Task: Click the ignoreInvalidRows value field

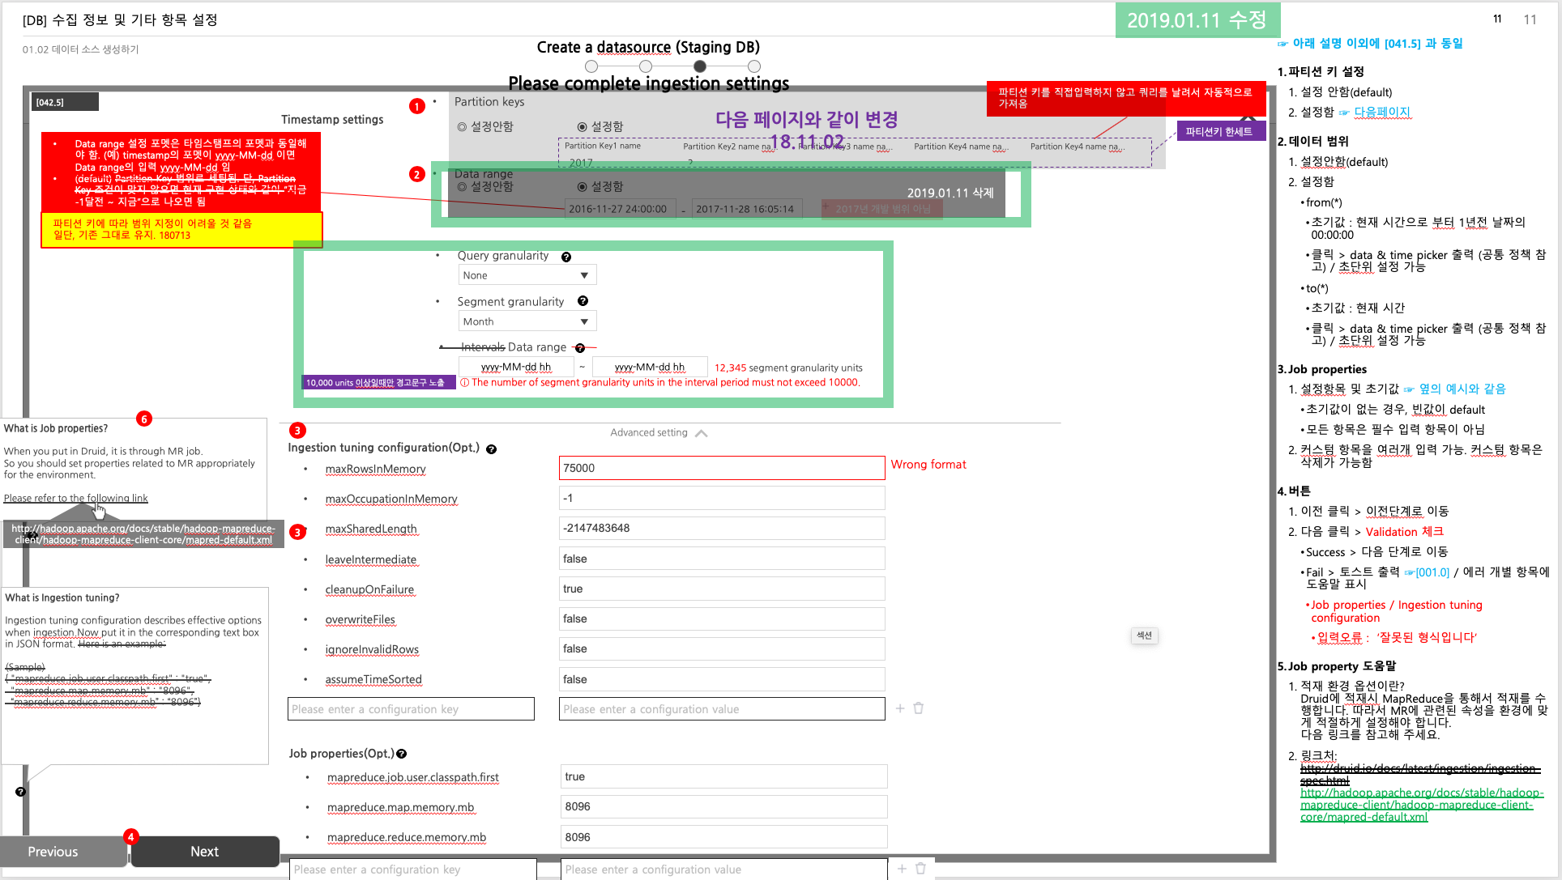Action: (x=722, y=648)
